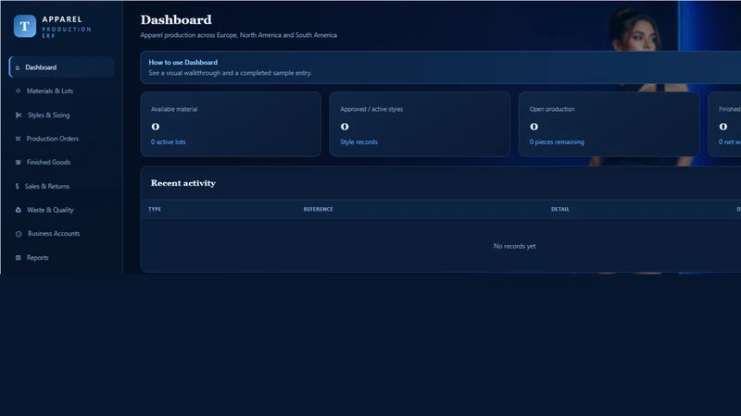The width and height of the screenshot is (741, 416).
Task: Click the REFERENCE column header
Action: point(318,210)
